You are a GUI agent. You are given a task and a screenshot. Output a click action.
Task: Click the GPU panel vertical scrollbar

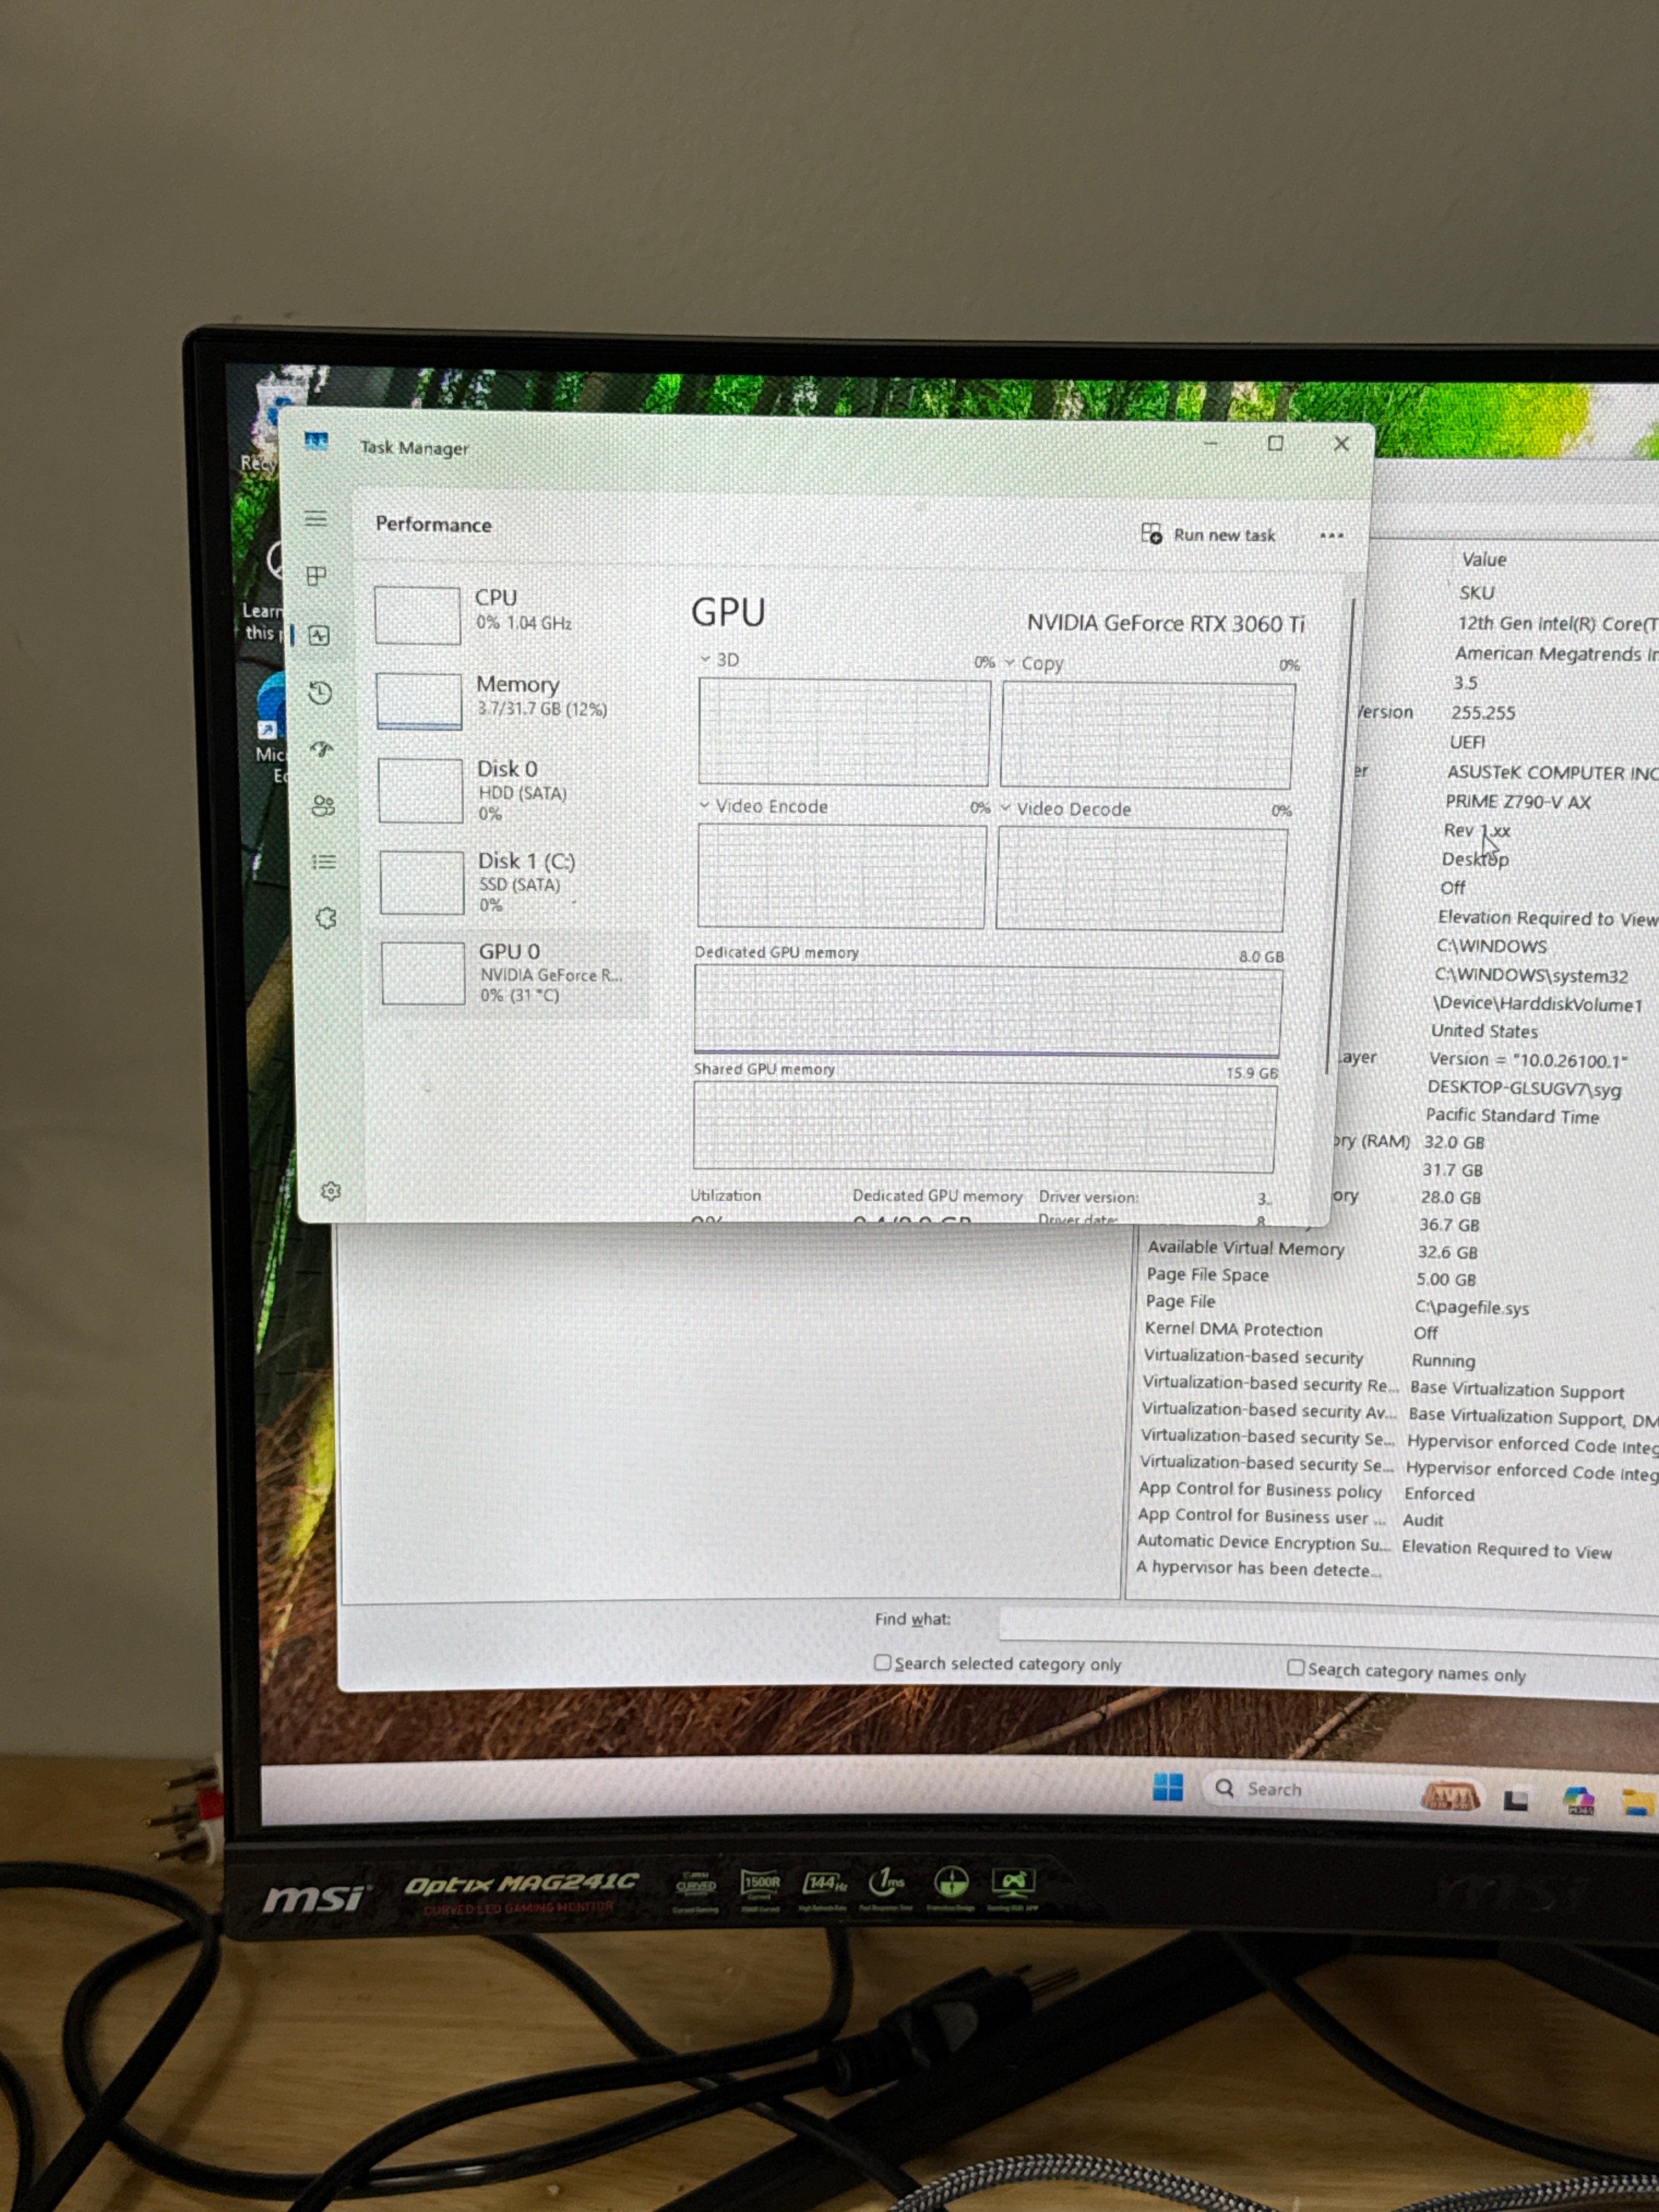coord(1341,835)
